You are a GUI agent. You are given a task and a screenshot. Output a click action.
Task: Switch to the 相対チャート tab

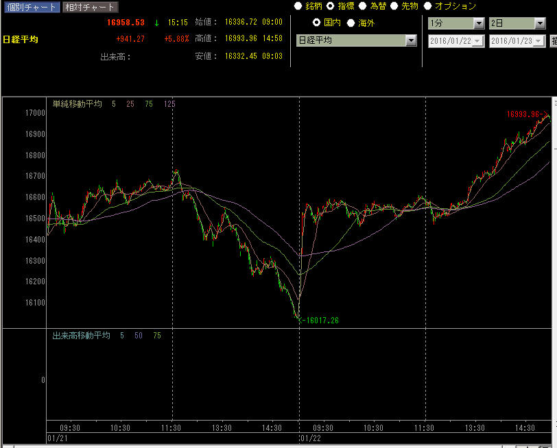[x=90, y=7]
